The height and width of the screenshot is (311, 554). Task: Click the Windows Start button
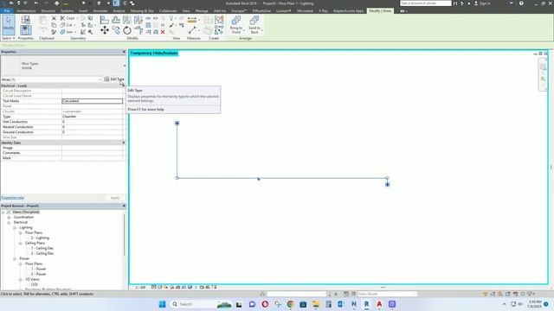coord(162,304)
